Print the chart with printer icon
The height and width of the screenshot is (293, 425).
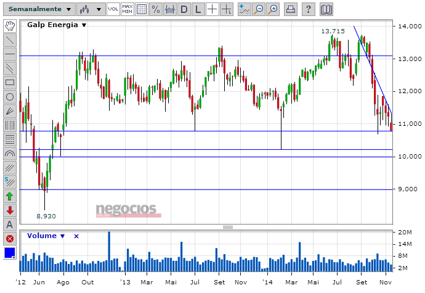[291, 9]
